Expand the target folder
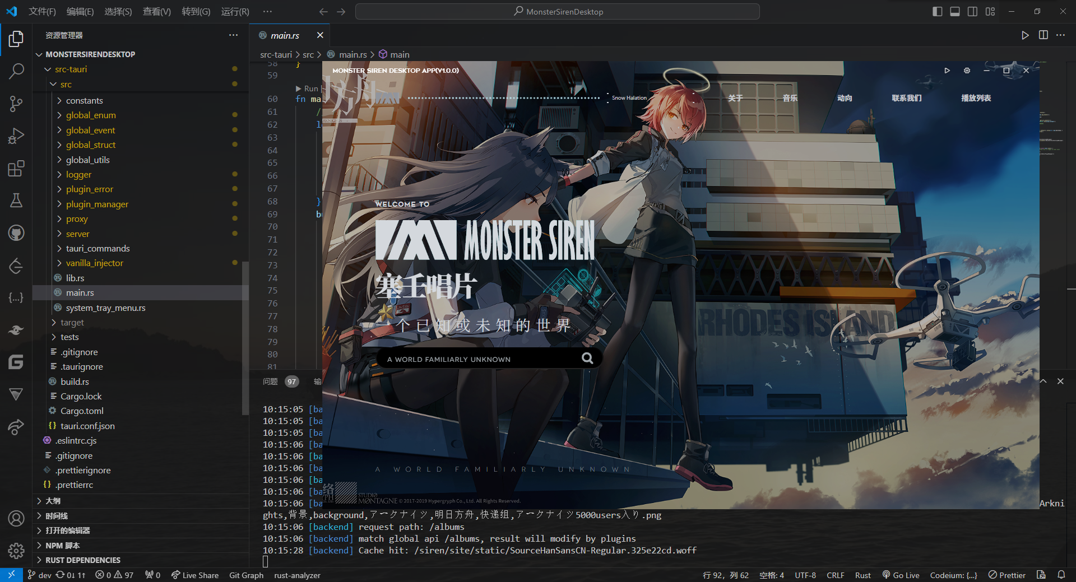 [x=72, y=323]
